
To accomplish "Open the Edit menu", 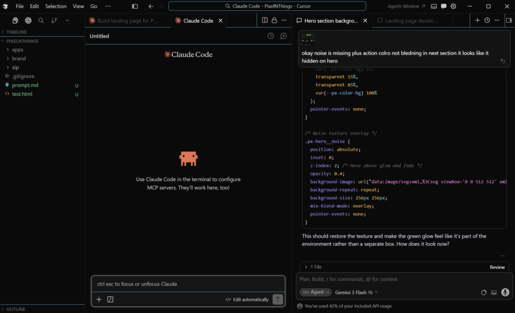I will pyautogui.click(x=34, y=6).
